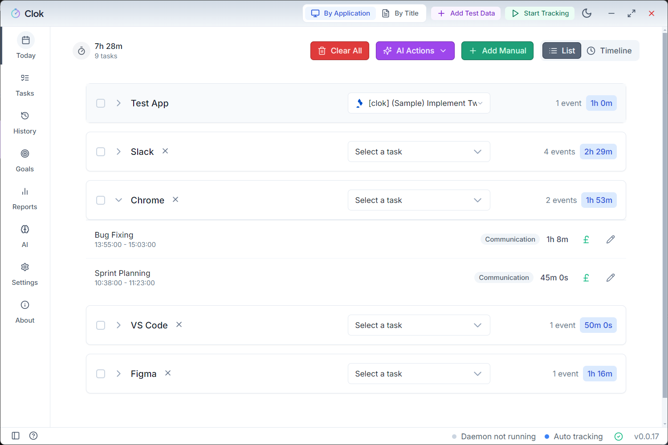Edit the Sprint Planning entry
The height and width of the screenshot is (445, 668).
(x=611, y=278)
